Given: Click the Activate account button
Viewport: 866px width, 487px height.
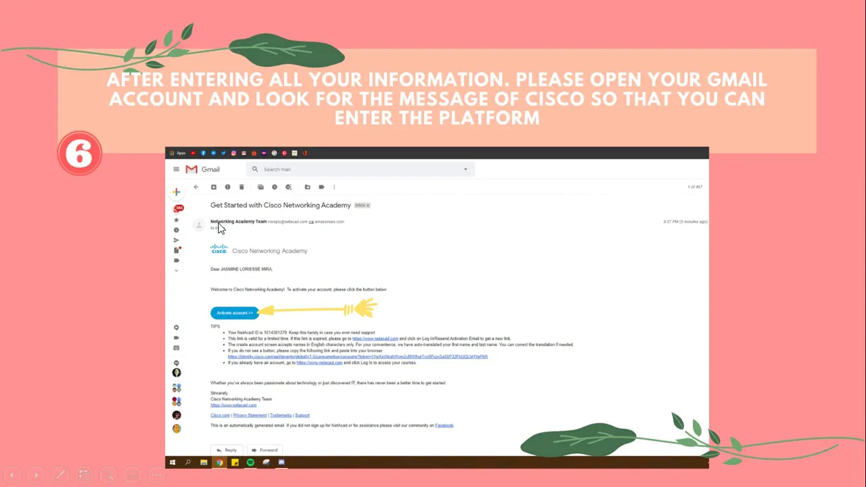Looking at the screenshot, I should tap(235, 312).
